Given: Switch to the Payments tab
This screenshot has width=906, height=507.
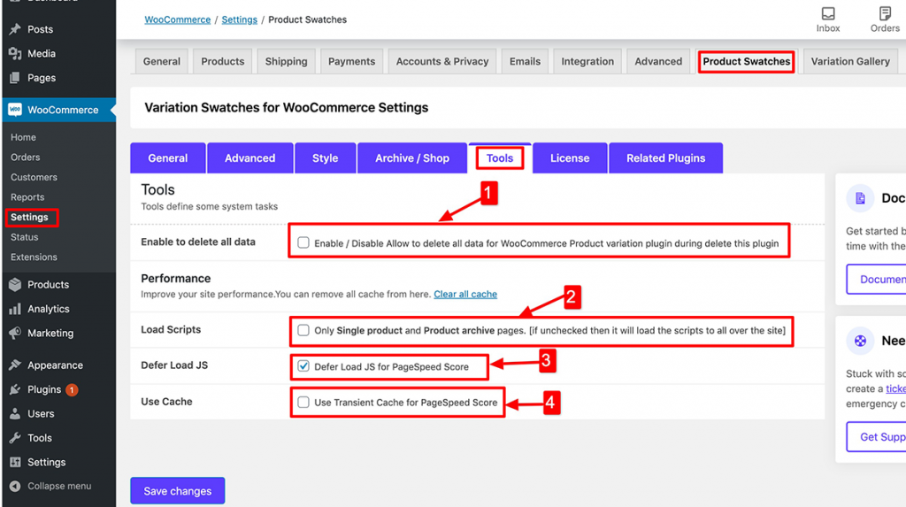Looking at the screenshot, I should coord(351,61).
